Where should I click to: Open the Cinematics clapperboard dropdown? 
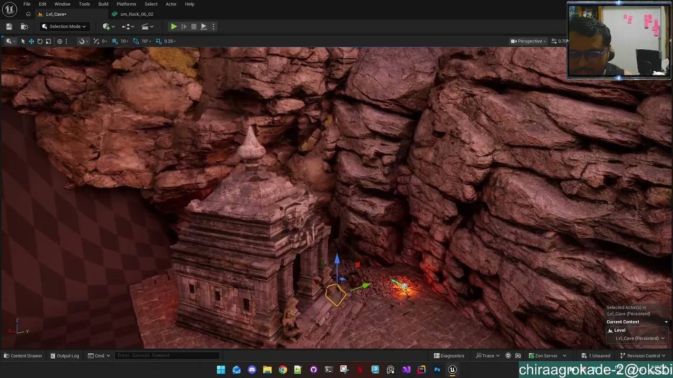147,26
